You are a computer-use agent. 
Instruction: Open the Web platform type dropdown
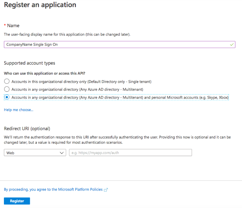tap(35, 153)
